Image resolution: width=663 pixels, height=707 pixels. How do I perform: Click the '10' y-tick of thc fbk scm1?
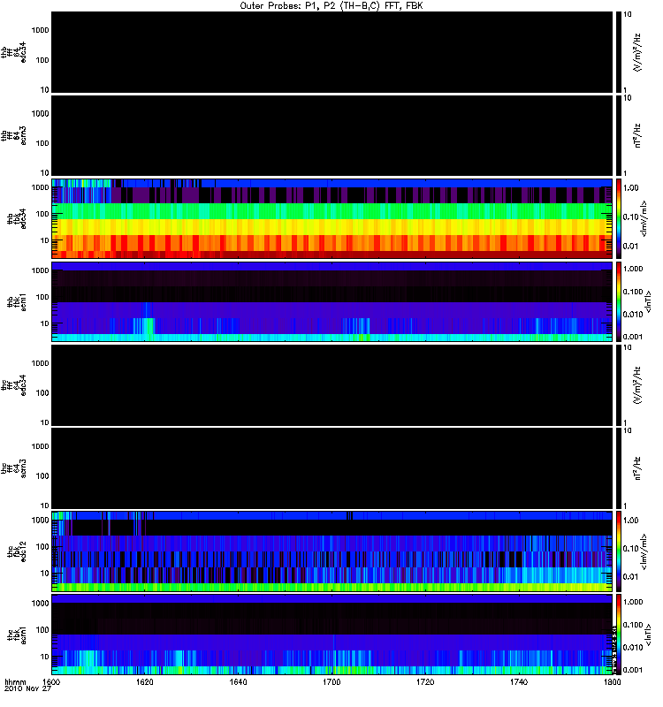pos(44,657)
